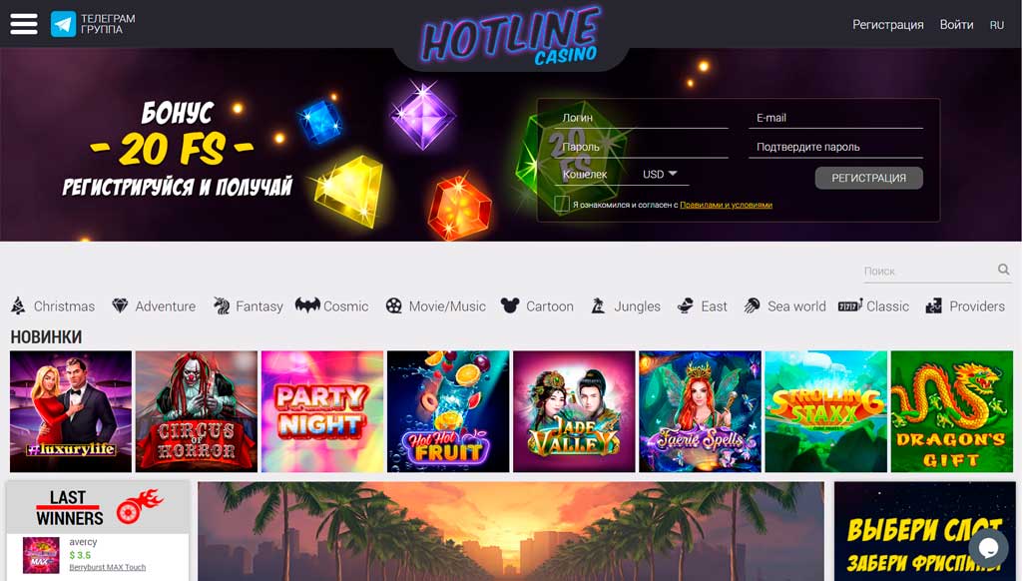
Task: Choose the Cosmic bat category
Action: [x=307, y=305]
